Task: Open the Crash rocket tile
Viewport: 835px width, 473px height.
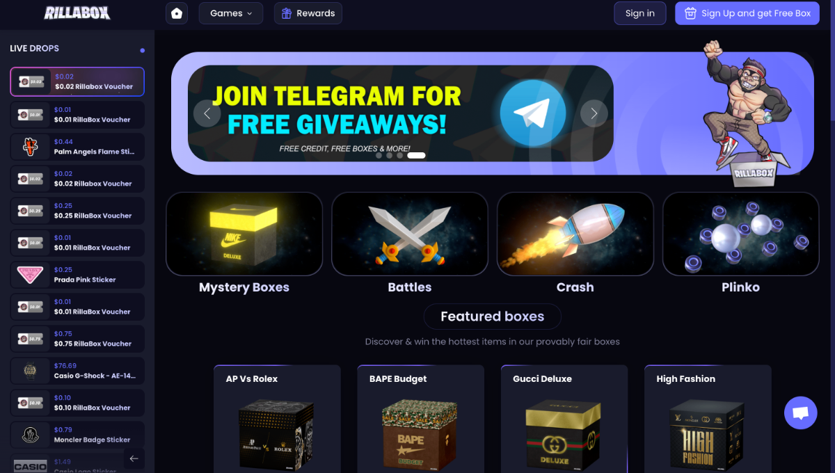Action: point(575,243)
